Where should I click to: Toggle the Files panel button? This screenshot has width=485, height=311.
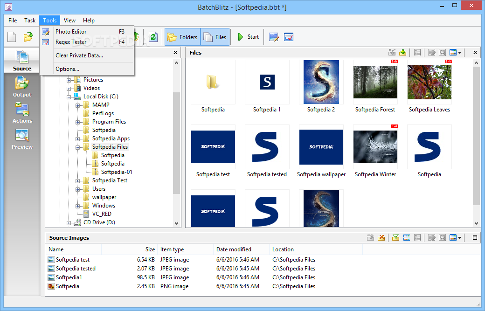(215, 37)
